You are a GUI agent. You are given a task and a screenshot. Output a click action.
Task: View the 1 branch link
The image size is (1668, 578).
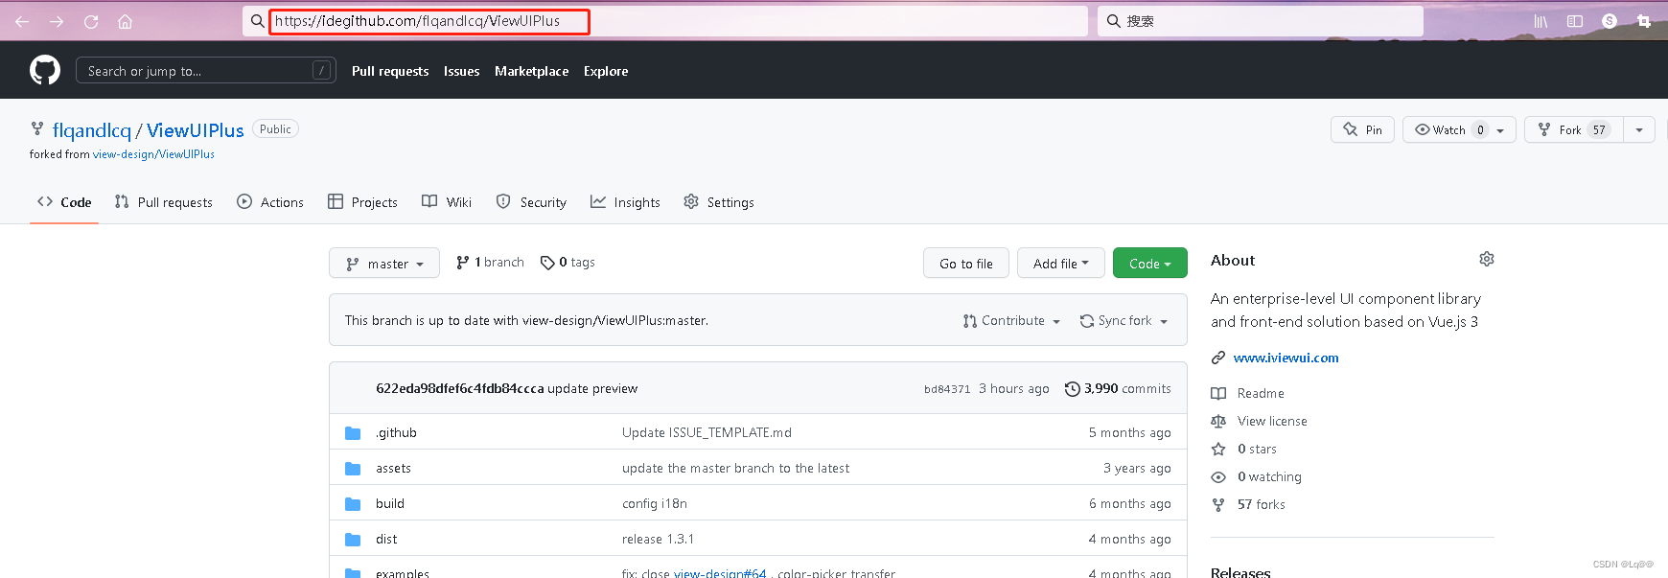490,263
